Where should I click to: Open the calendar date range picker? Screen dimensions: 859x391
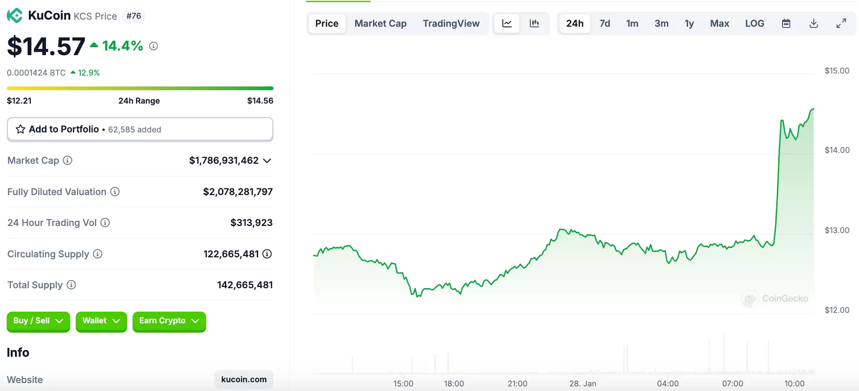786,23
